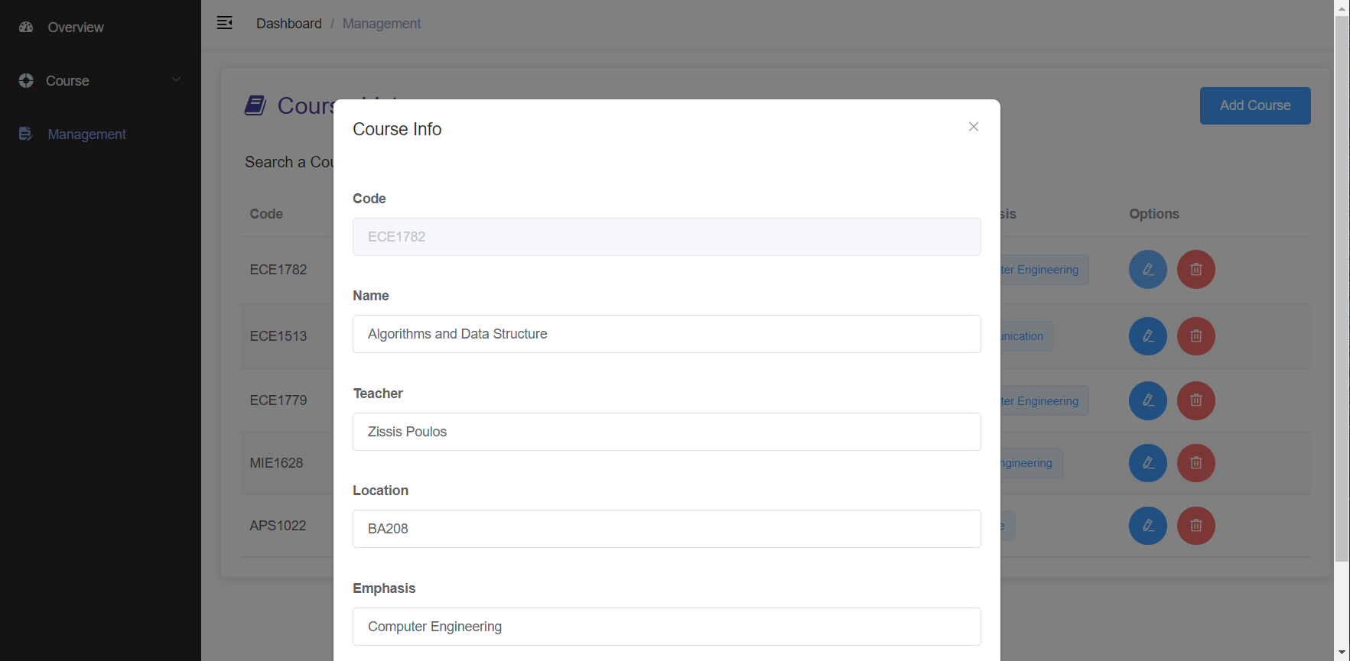Click the scrollbar down arrow
Image resolution: width=1350 pixels, height=661 pixels.
[1342, 653]
